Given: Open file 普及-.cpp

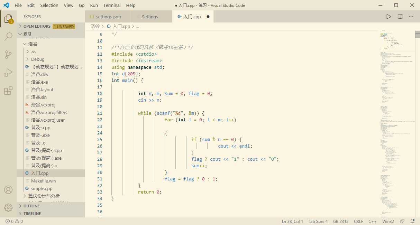Looking at the screenshot, I should [51, 128].
